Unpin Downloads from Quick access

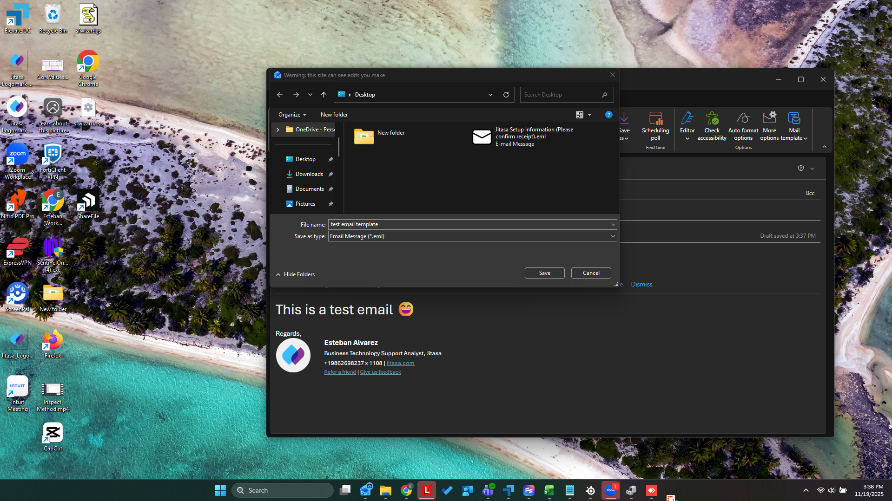(330, 174)
